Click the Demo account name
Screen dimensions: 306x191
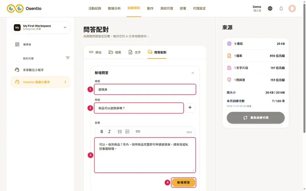[257, 7]
